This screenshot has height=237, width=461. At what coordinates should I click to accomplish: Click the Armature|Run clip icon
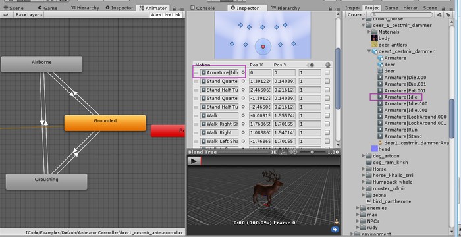click(380, 130)
